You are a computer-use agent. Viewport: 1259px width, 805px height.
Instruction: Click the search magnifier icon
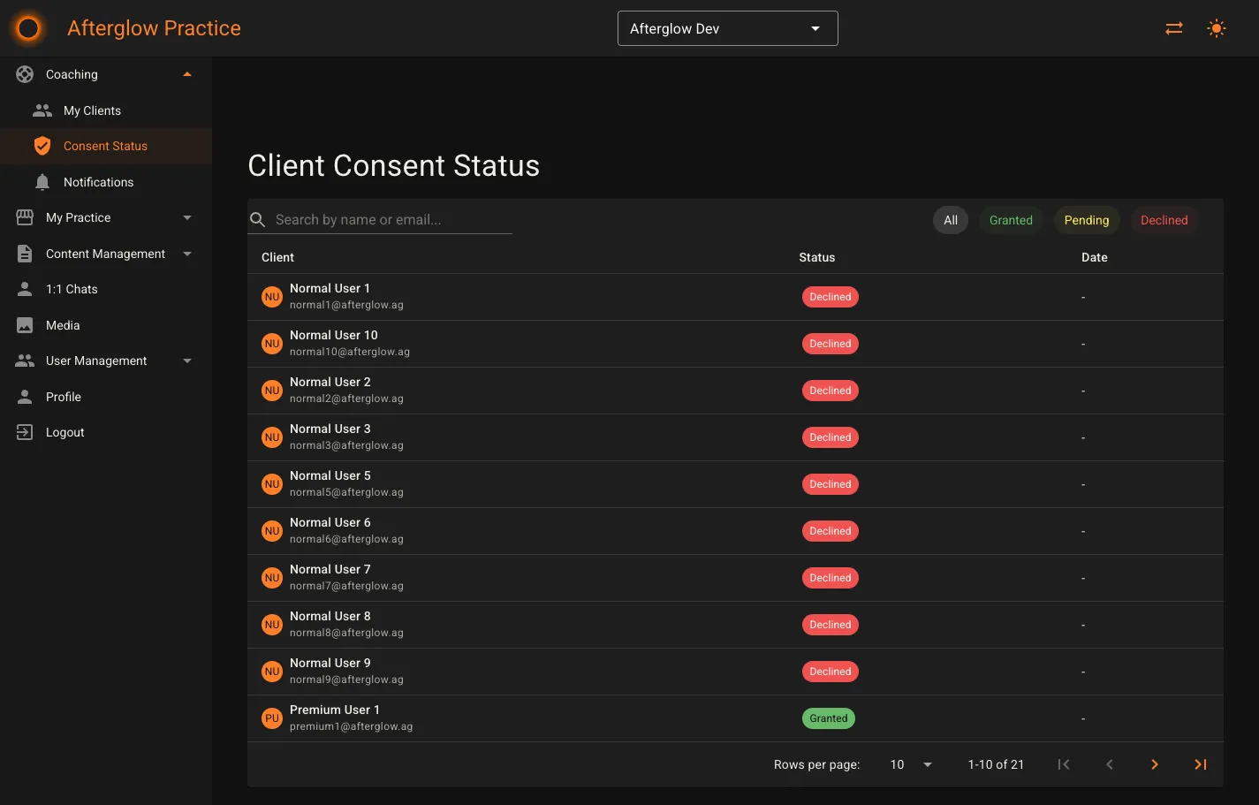tap(257, 218)
